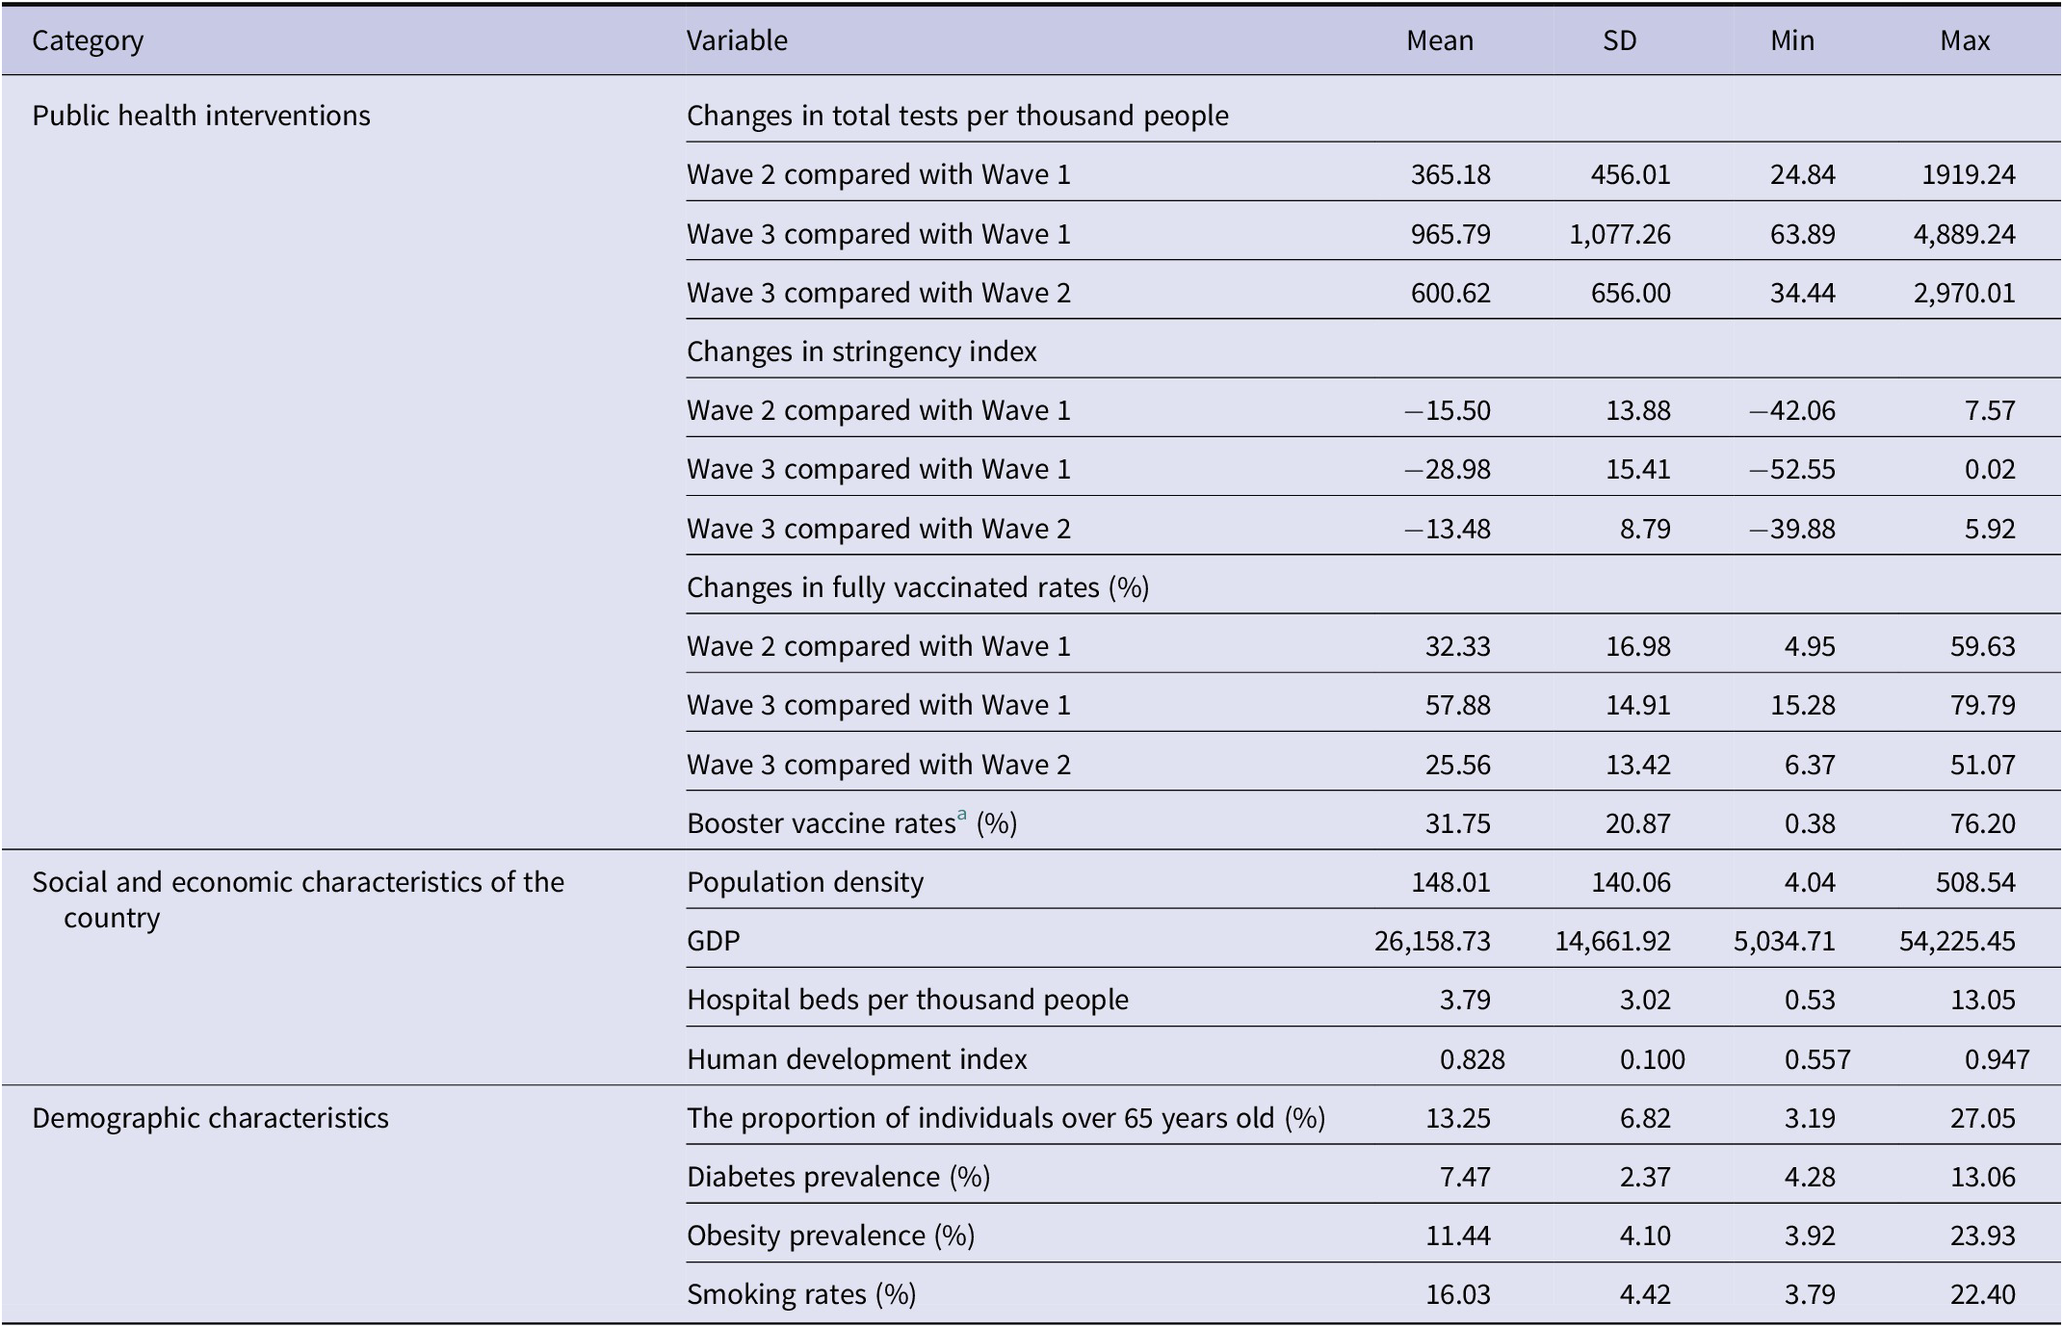
Task: Click the Max column header
Action: pos(1964,40)
